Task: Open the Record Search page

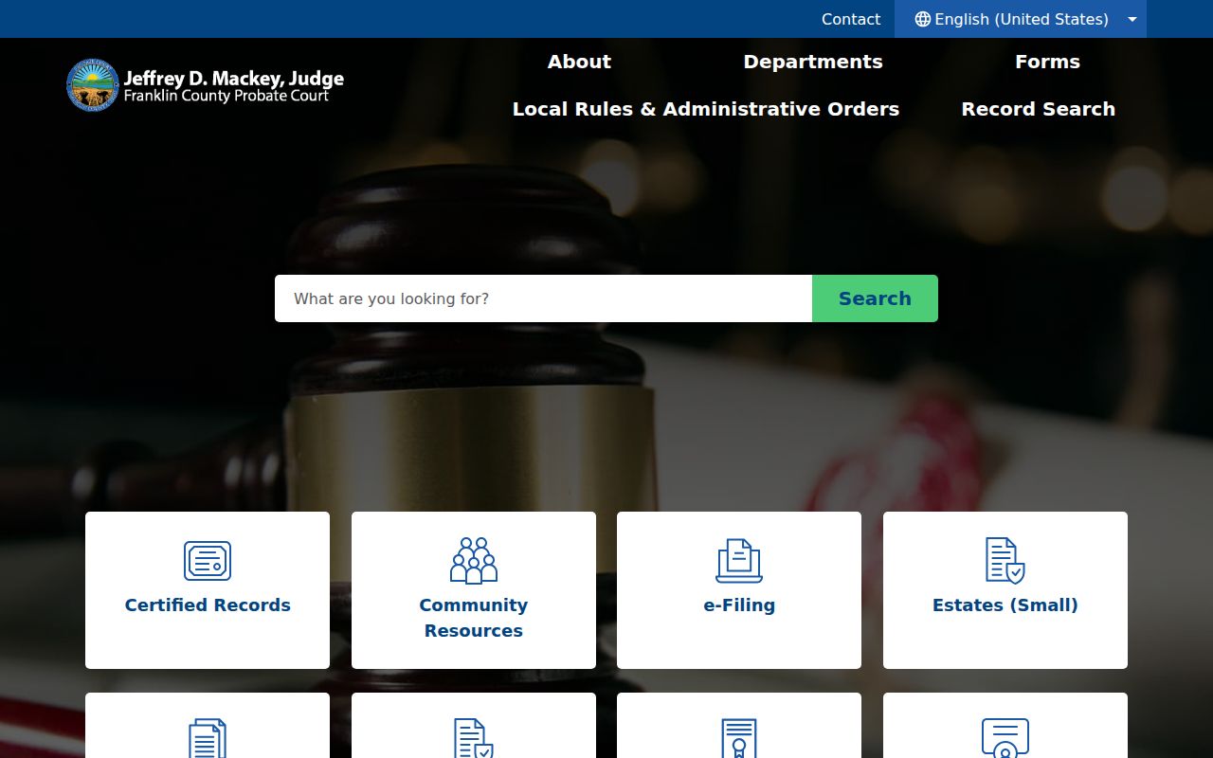Action: pyautogui.click(x=1038, y=109)
